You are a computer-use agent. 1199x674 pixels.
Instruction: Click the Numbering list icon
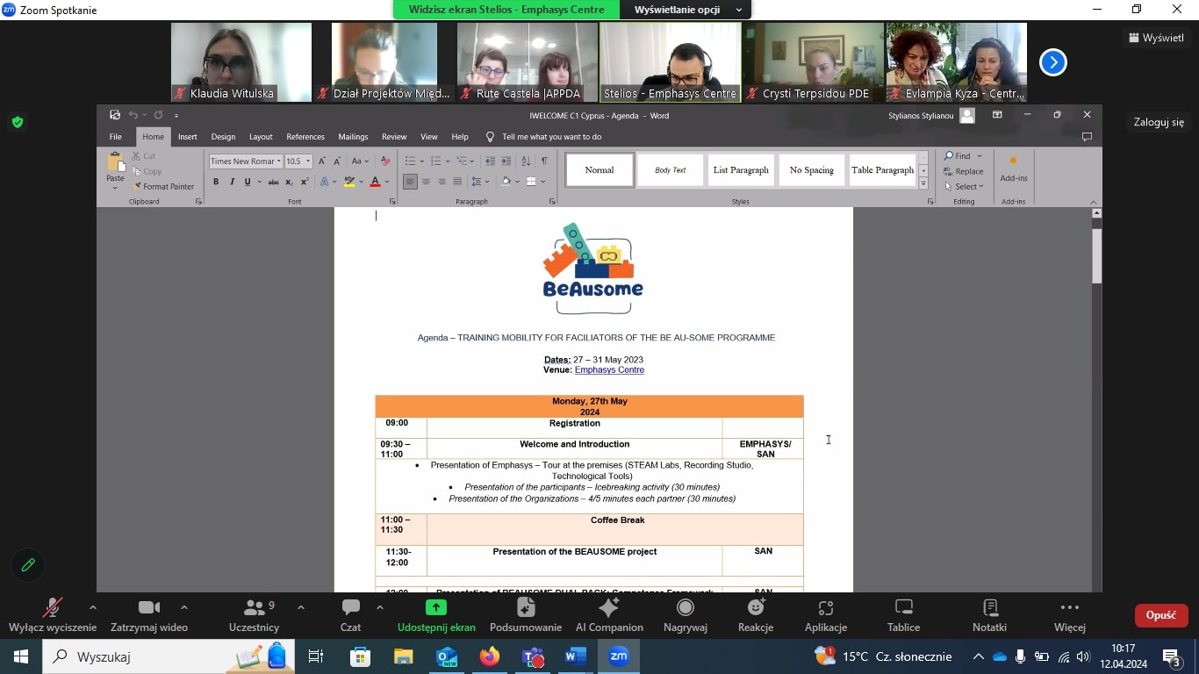click(436, 161)
